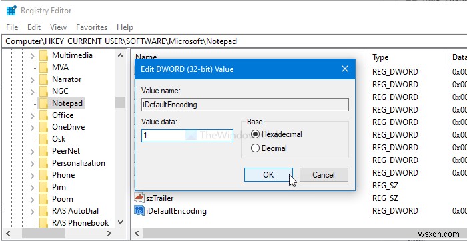The height and width of the screenshot is (241, 467).
Task: Select the RAS Phonebook folder icon
Action: [x=43, y=223]
